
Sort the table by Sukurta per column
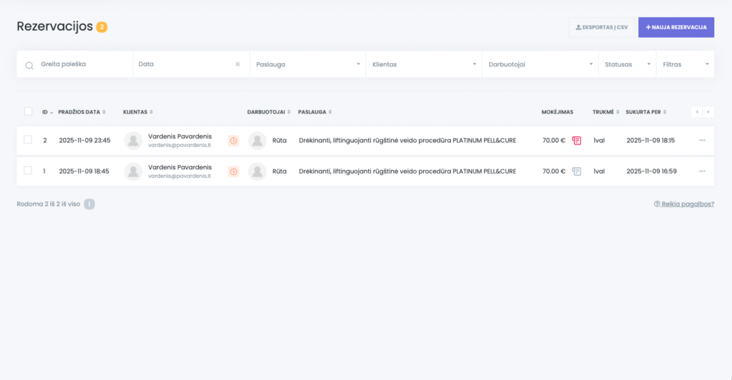[646, 112]
